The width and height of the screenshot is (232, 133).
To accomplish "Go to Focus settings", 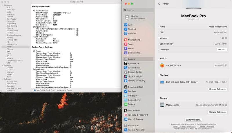I will 131,48.
